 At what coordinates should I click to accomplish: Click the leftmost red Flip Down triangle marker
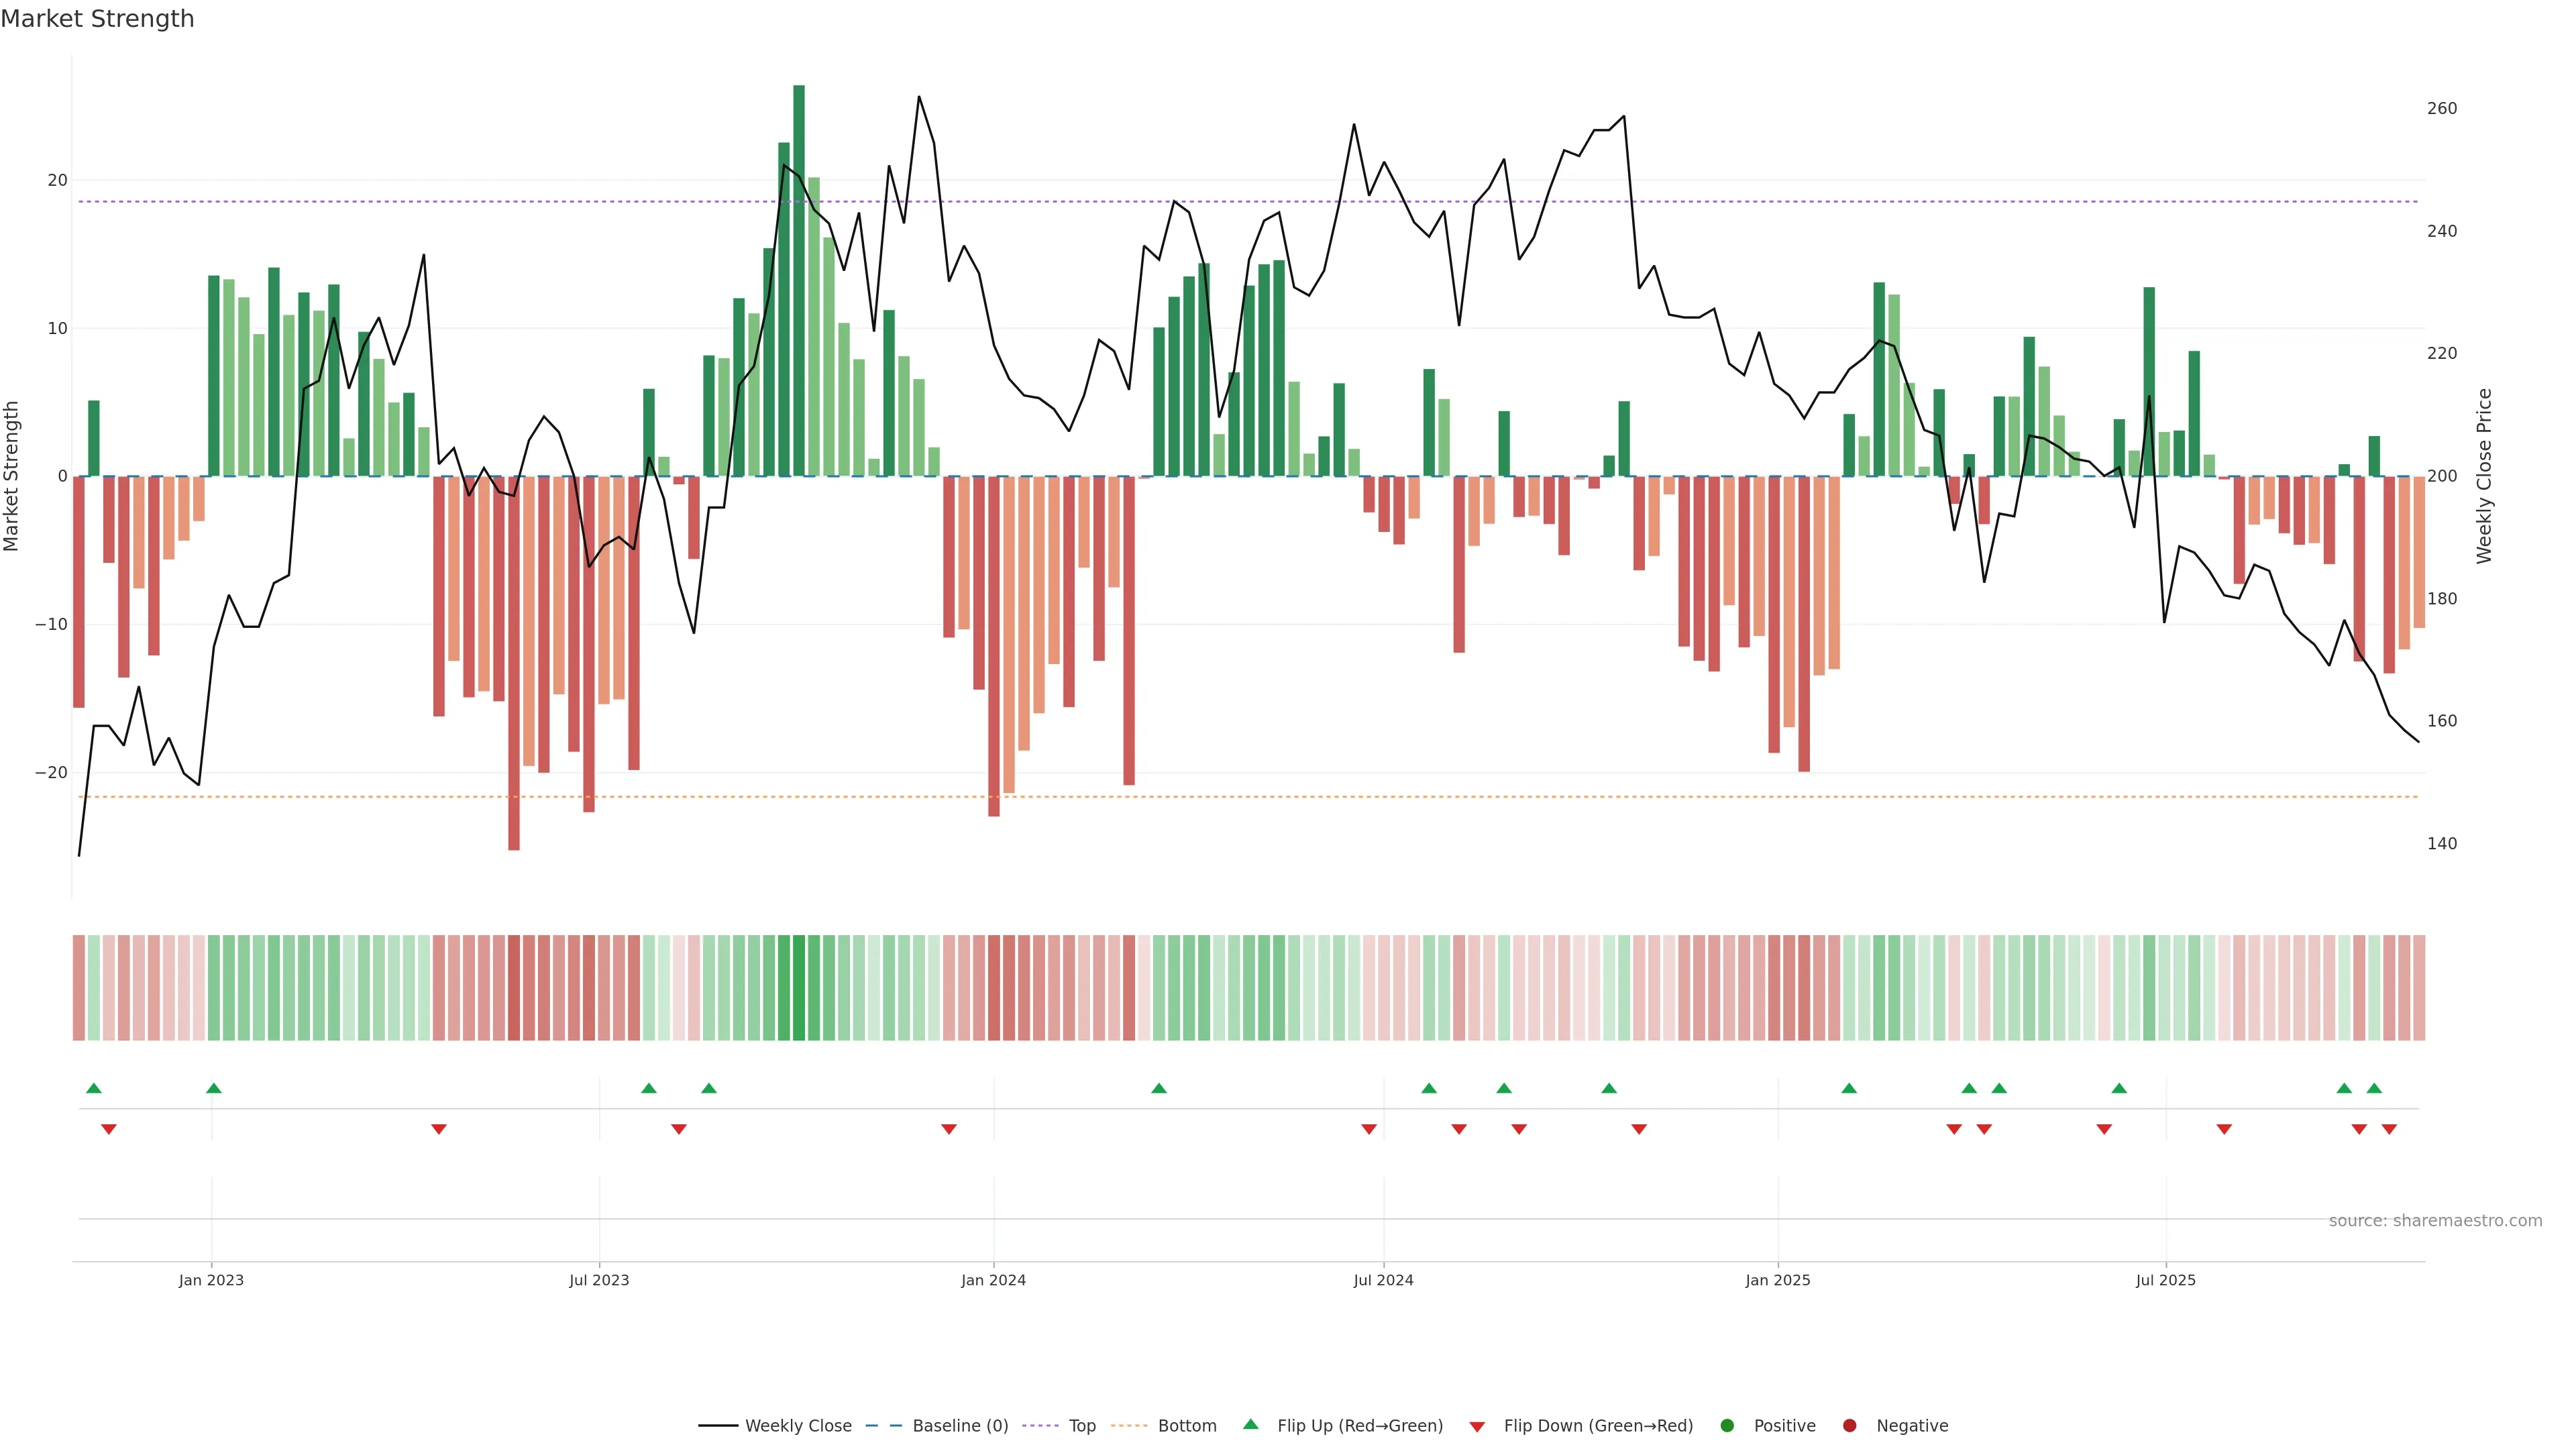click(109, 1129)
